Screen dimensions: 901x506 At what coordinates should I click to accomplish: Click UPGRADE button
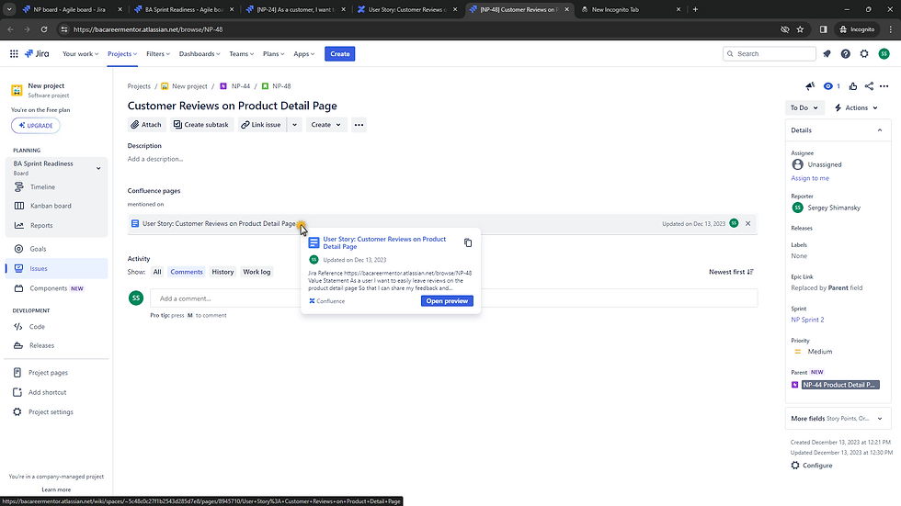[x=36, y=126]
